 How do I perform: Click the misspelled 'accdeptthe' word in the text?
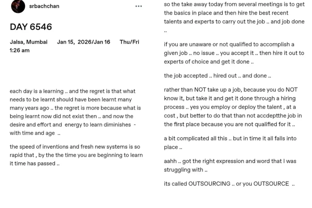[272, 116]
